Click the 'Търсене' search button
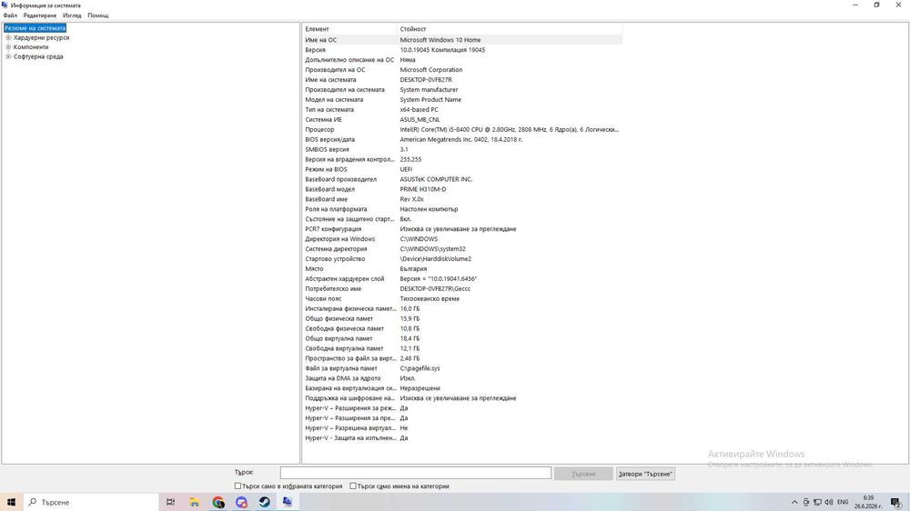Viewport: 910px width, 511px height. 583,474
